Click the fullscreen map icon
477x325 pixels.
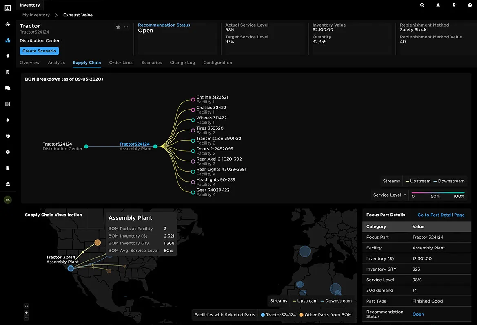pyautogui.click(x=27, y=306)
